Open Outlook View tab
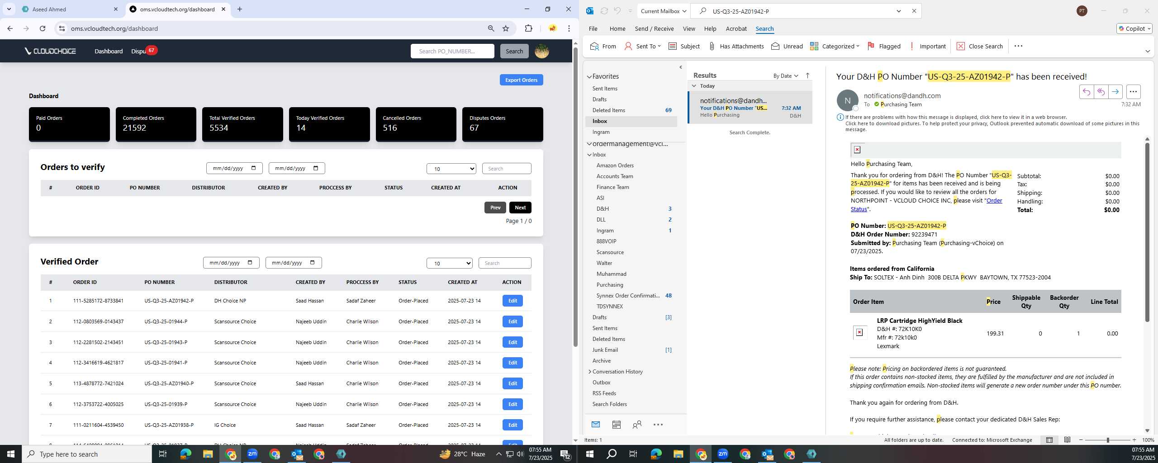The height and width of the screenshot is (463, 1158). [x=689, y=28]
